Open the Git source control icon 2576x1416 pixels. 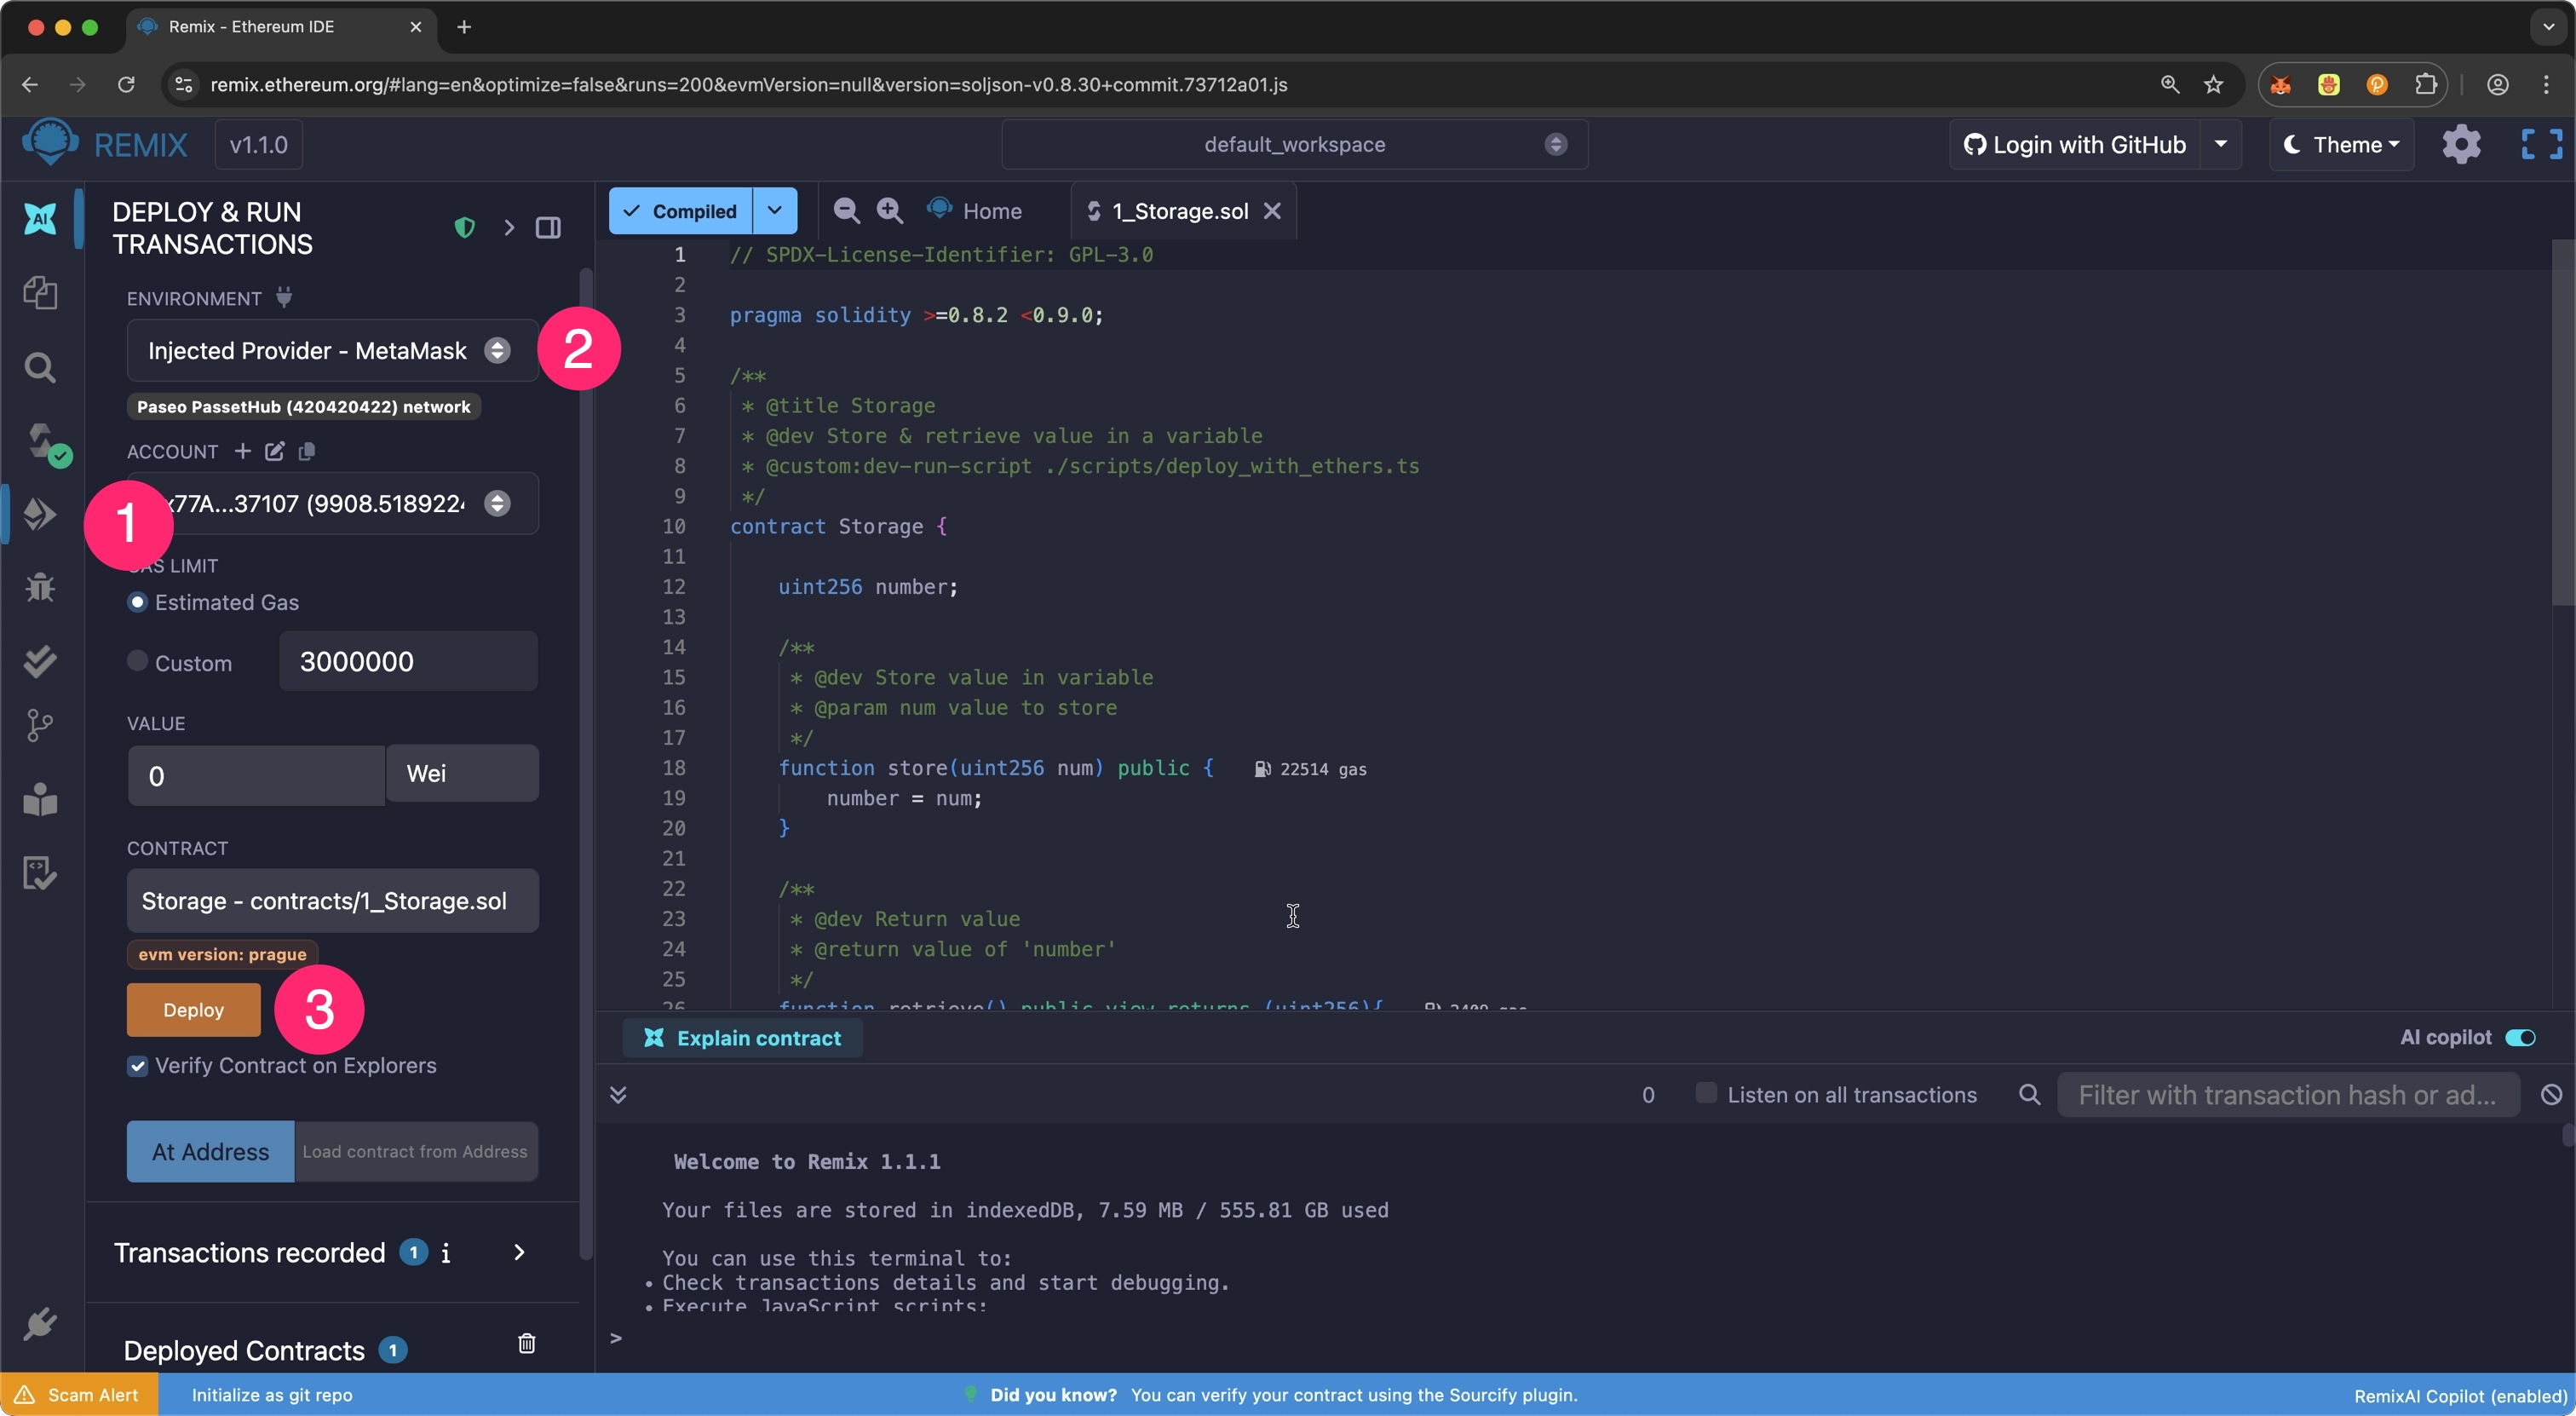[x=40, y=725]
